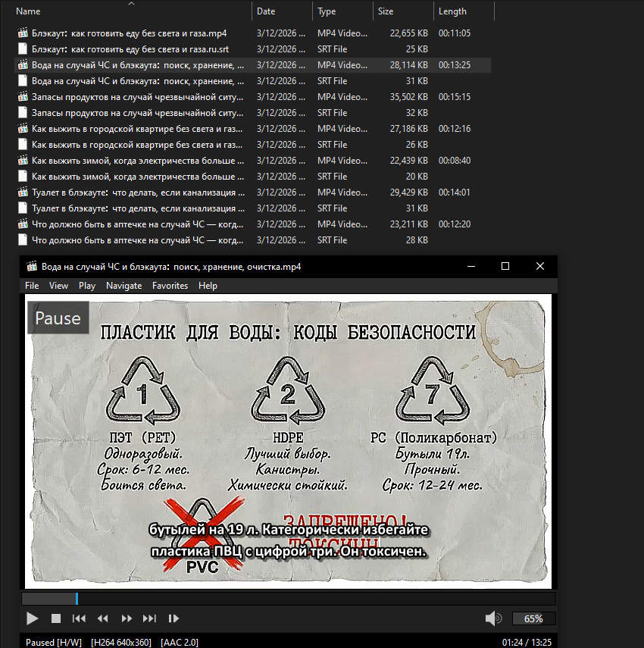Open the File menu in the player

click(x=32, y=286)
